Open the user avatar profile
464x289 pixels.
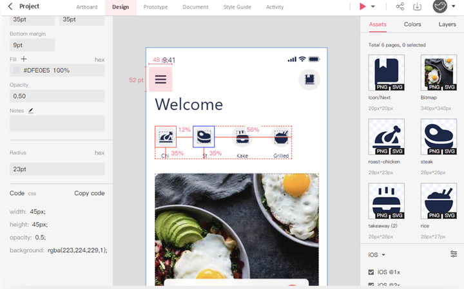tap(440, 6)
